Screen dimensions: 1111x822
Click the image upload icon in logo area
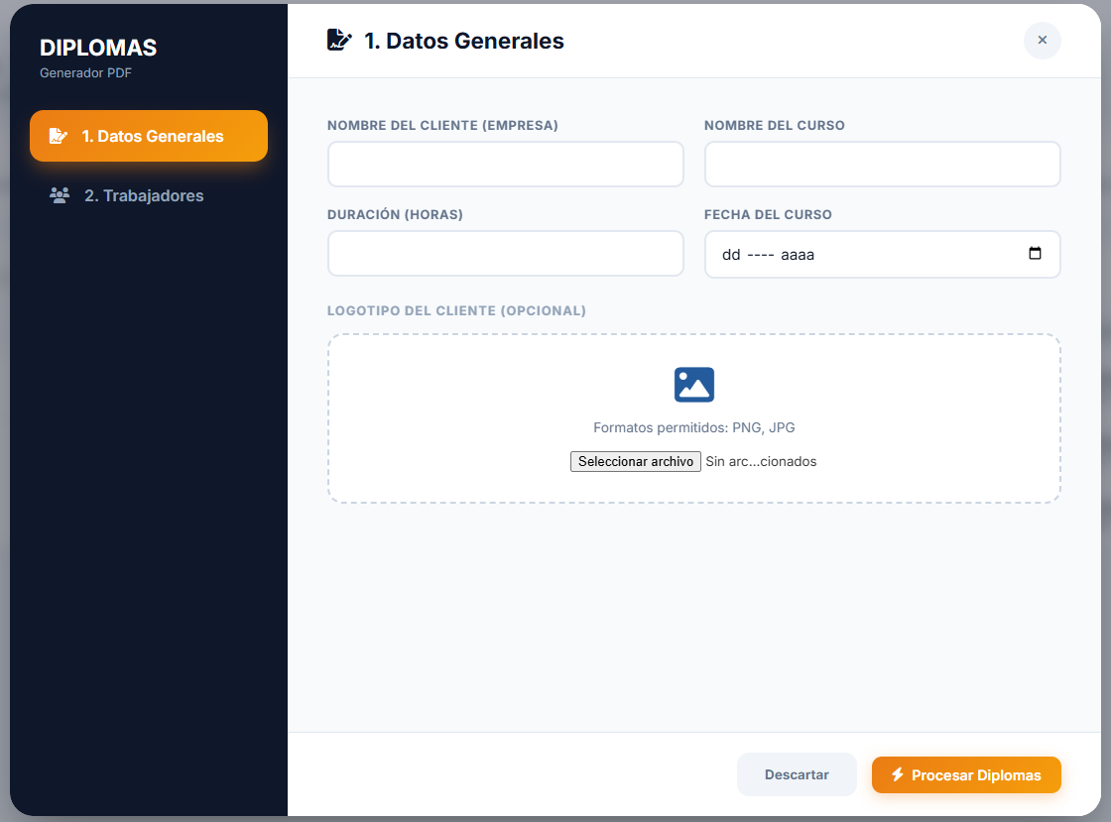693,385
